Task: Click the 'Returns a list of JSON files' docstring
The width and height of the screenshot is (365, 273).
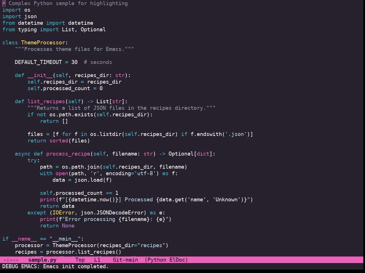Action: click(121, 108)
